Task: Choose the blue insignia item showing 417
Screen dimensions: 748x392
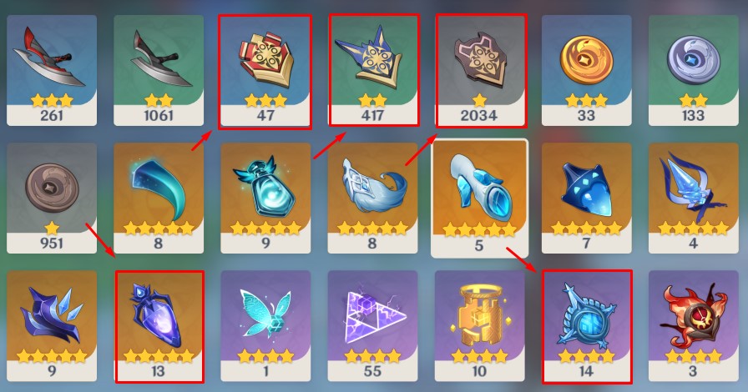Action: click(x=372, y=71)
